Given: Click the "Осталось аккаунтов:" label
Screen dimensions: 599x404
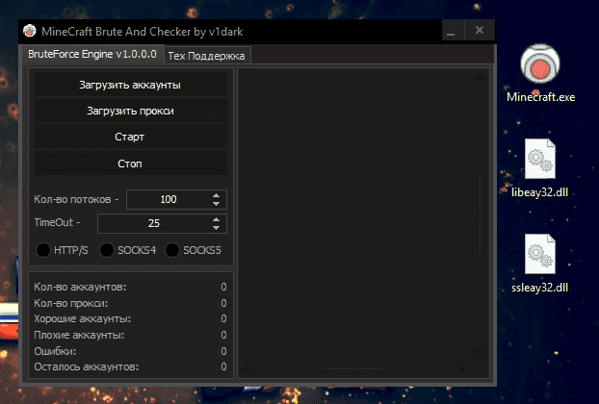Looking at the screenshot, I should (87, 366).
